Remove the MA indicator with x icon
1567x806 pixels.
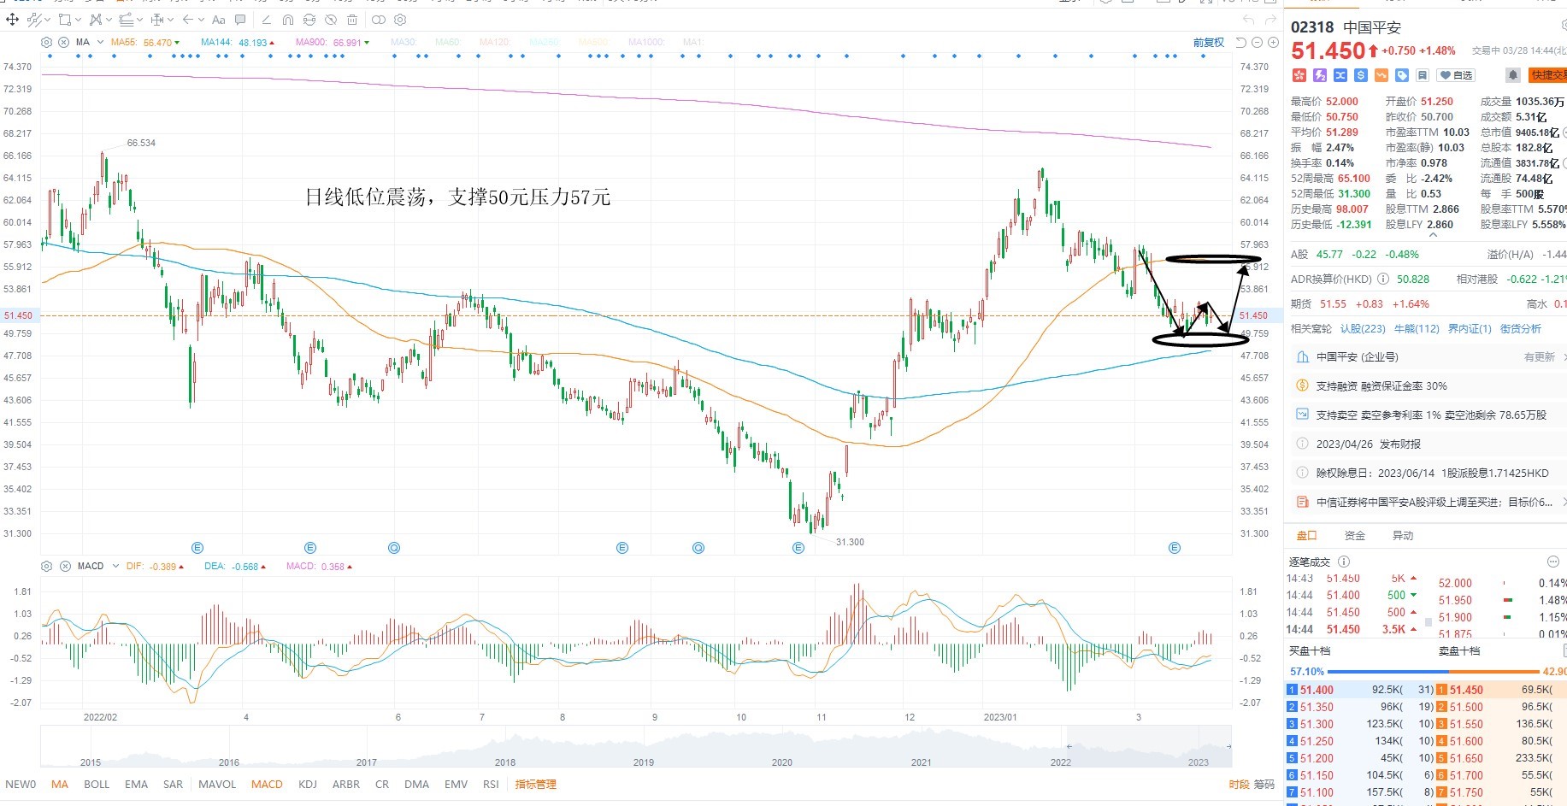(63, 42)
